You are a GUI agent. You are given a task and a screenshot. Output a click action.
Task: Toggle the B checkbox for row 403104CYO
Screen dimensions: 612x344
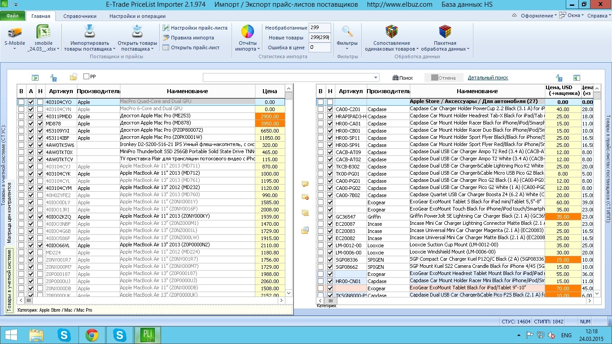point(21,102)
